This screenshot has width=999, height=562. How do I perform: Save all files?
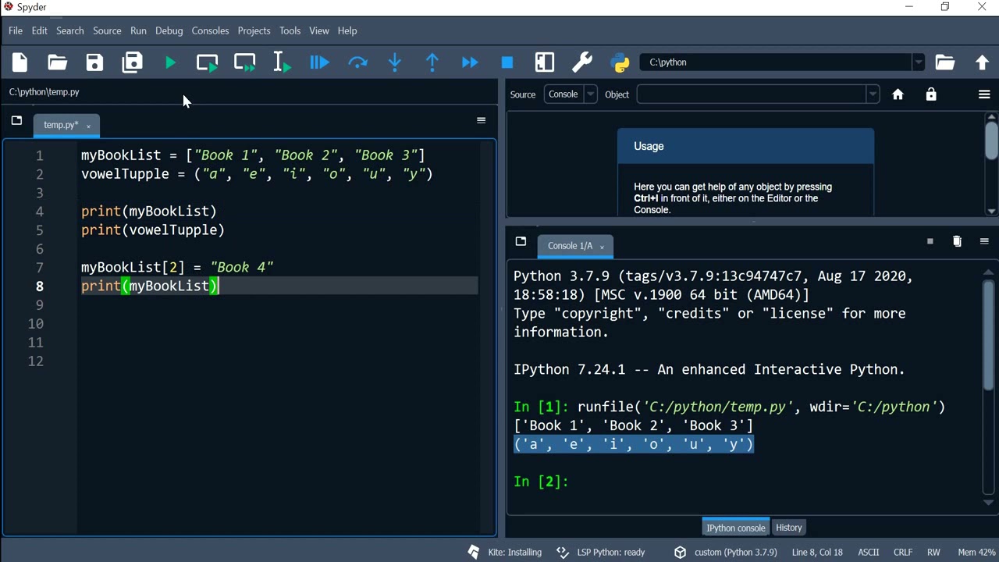pos(132,62)
